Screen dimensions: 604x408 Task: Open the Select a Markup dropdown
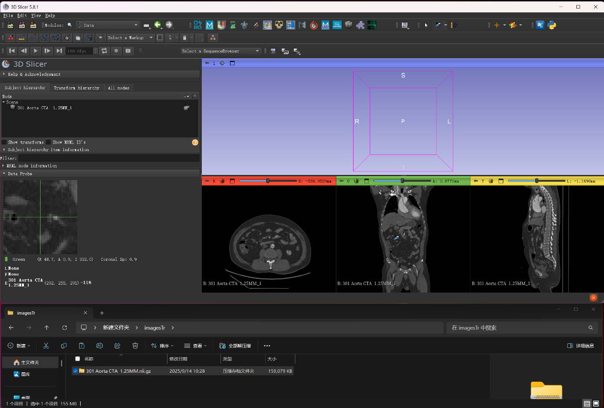(130, 38)
